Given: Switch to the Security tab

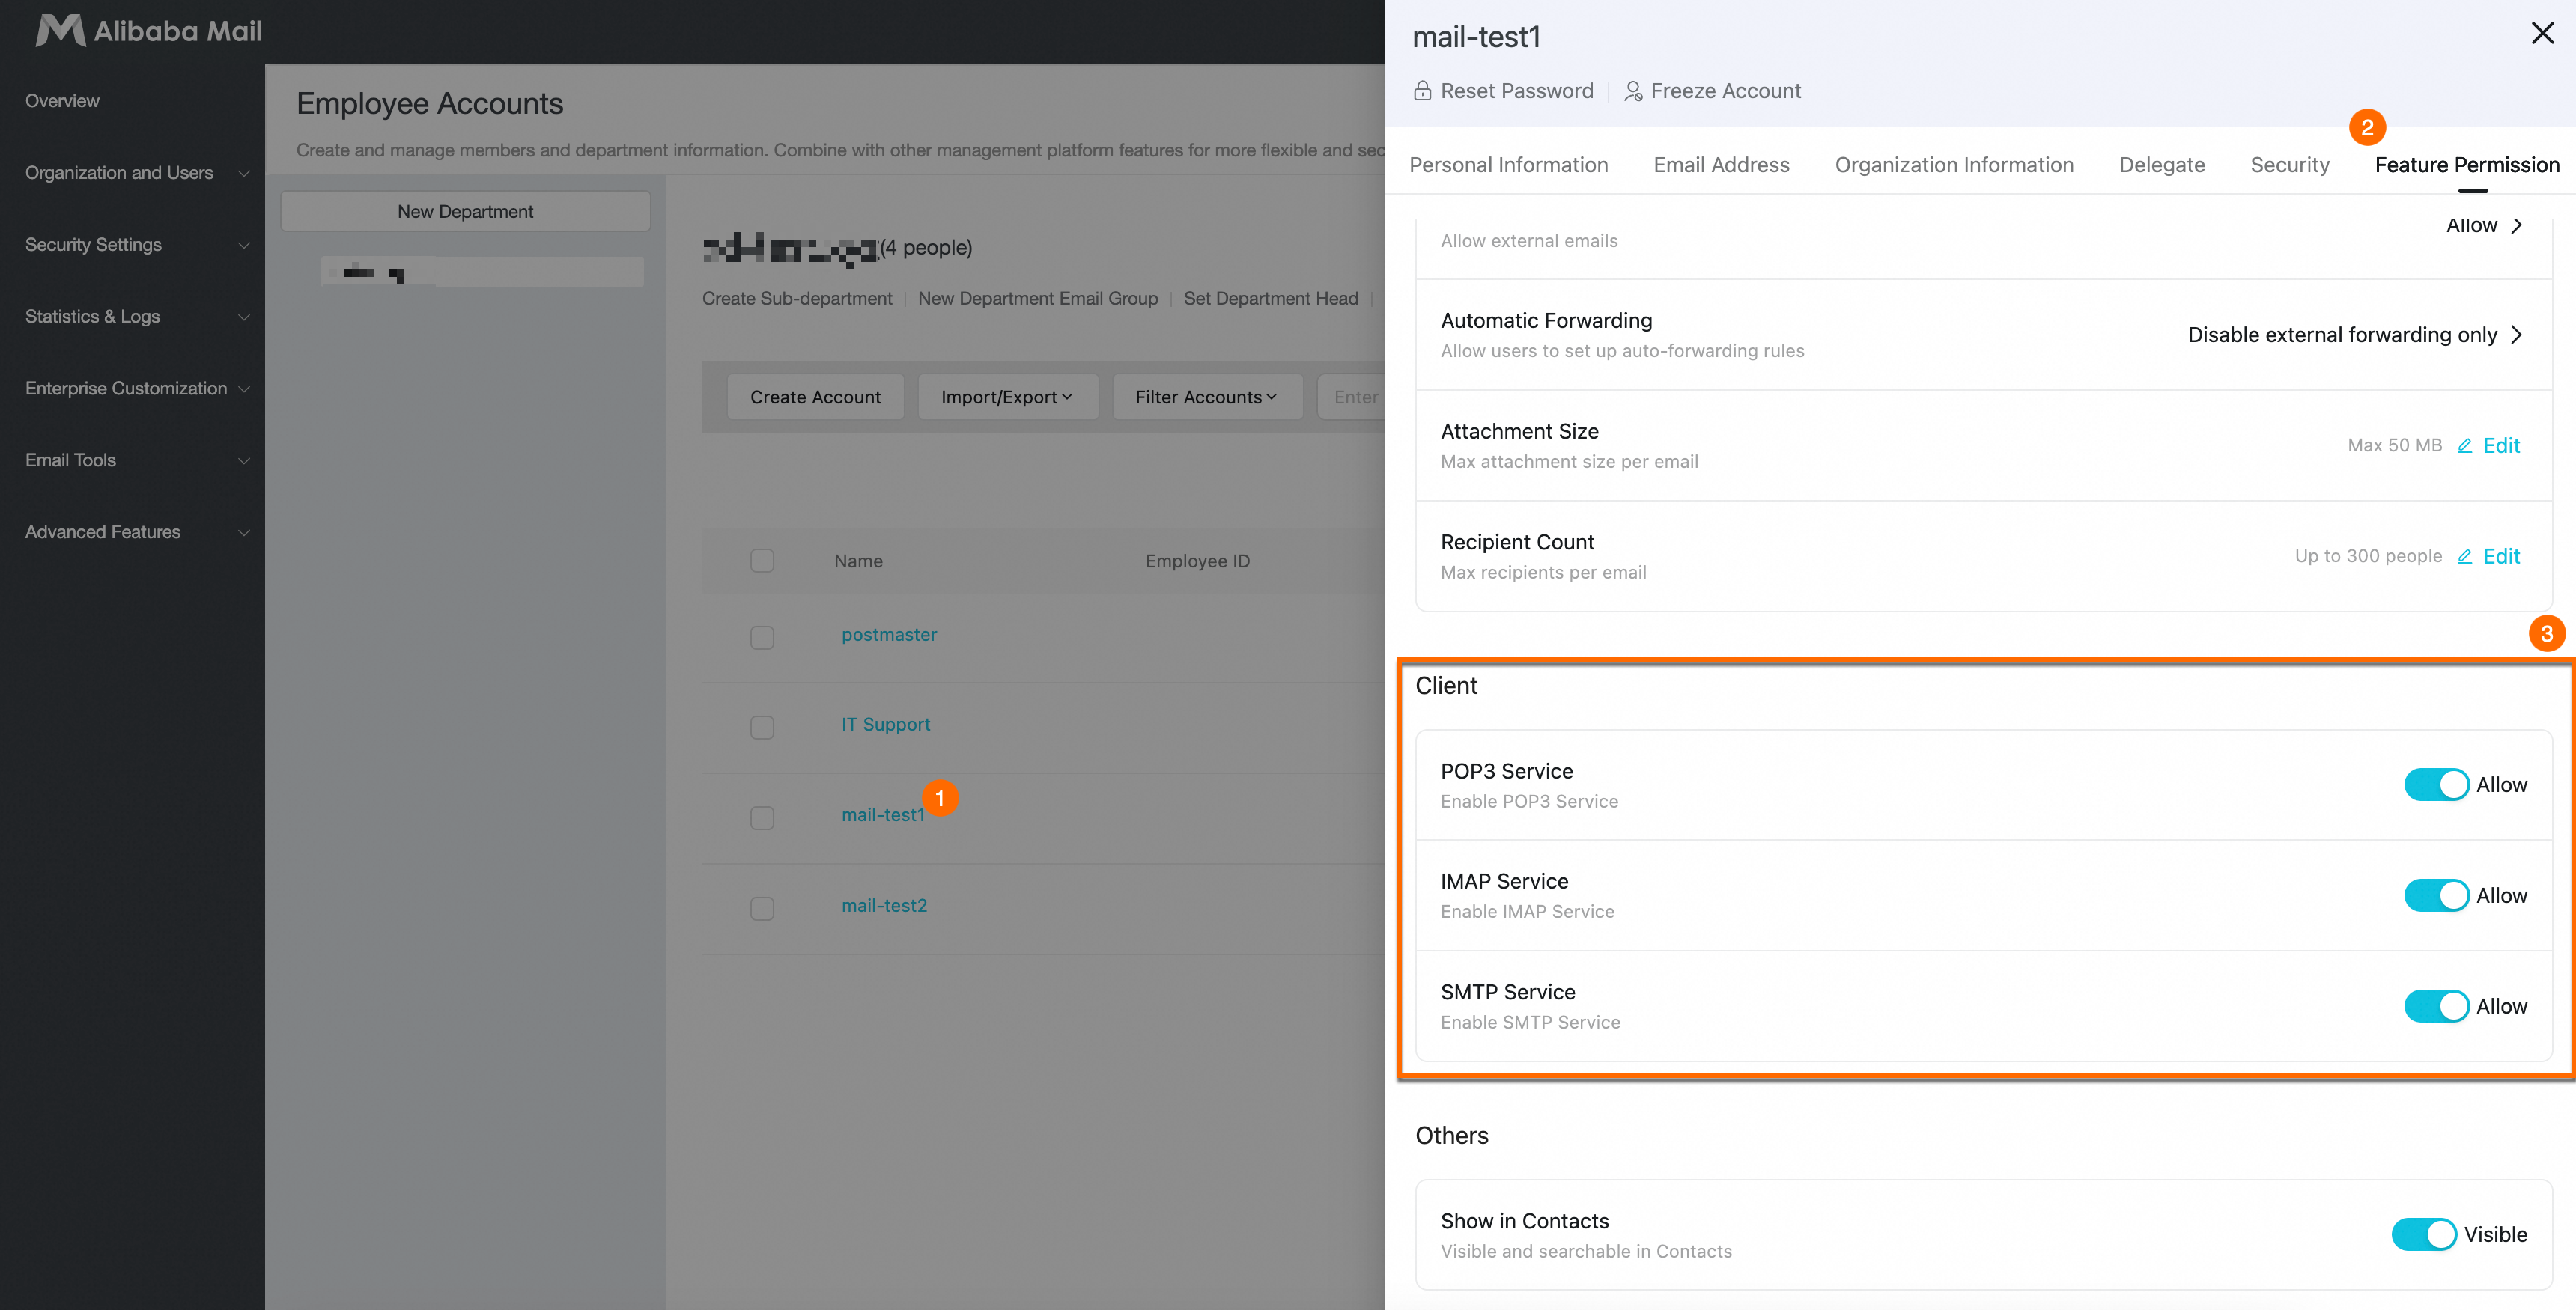Looking at the screenshot, I should 2289,165.
